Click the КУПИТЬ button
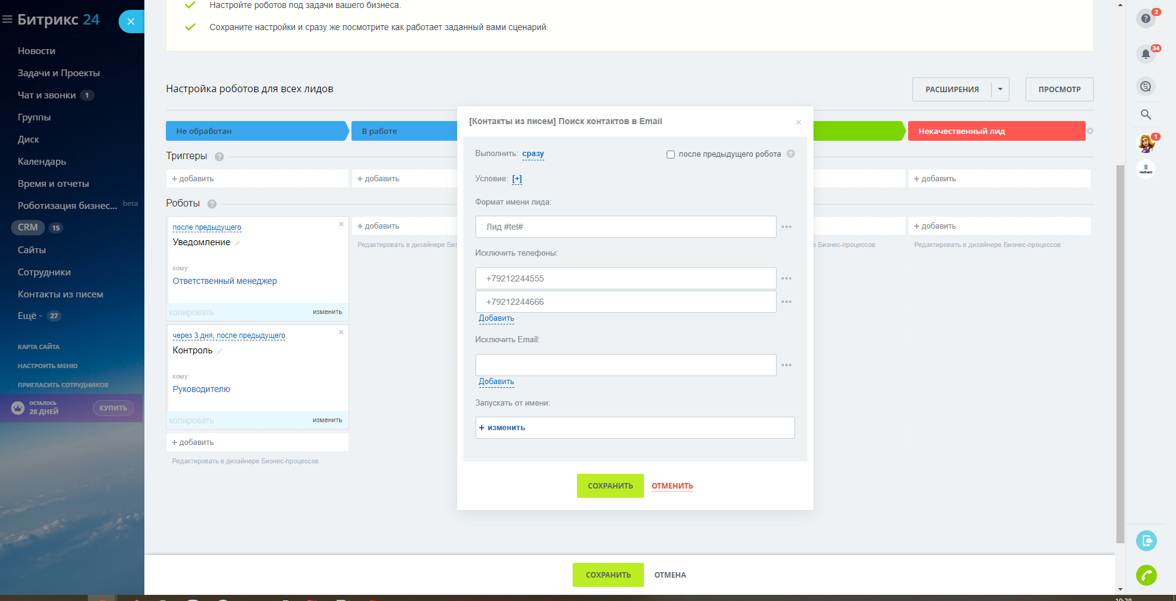This screenshot has height=601, width=1176. click(x=113, y=408)
